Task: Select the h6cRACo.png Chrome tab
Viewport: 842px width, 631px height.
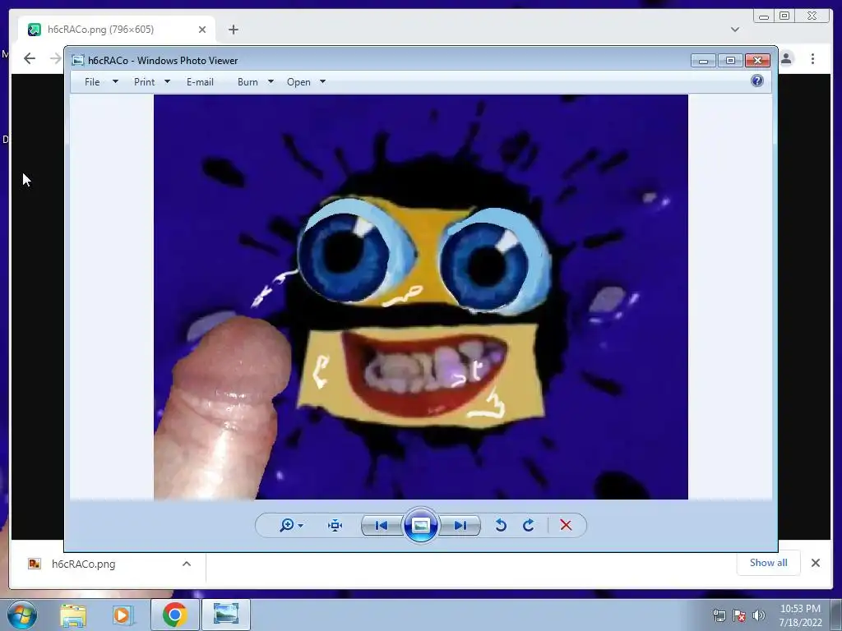Action: click(x=117, y=30)
